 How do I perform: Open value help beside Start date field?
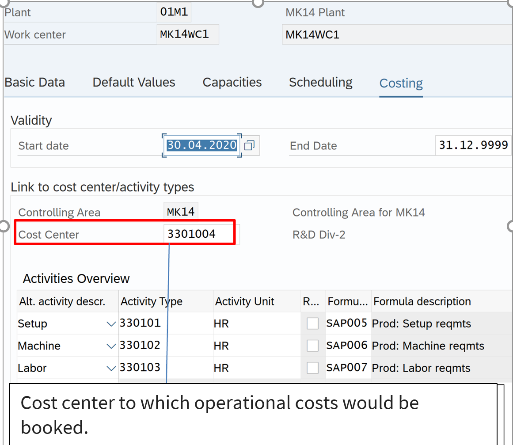250,145
